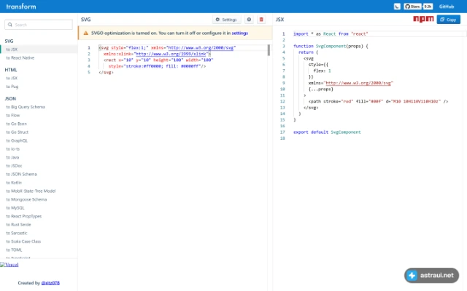Choose JSON to Kotlin converter

point(14,183)
